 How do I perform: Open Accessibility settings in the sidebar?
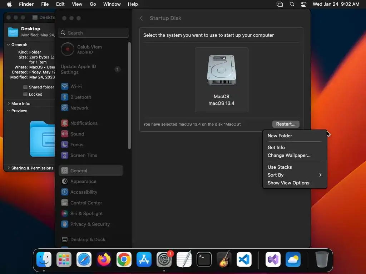point(91,192)
